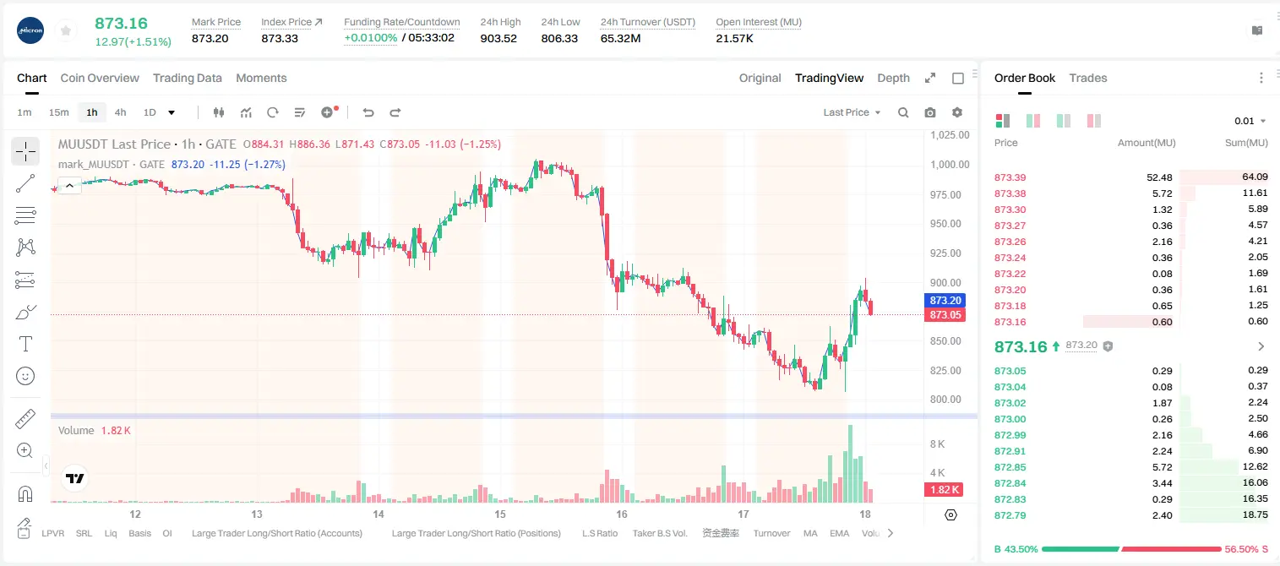The width and height of the screenshot is (1280, 566).
Task: Open the 0.01 price precision dropdown
Action: point(1250,121)
